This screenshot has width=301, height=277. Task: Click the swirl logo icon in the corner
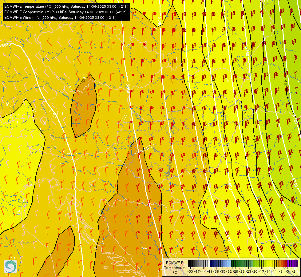[10, 267]
